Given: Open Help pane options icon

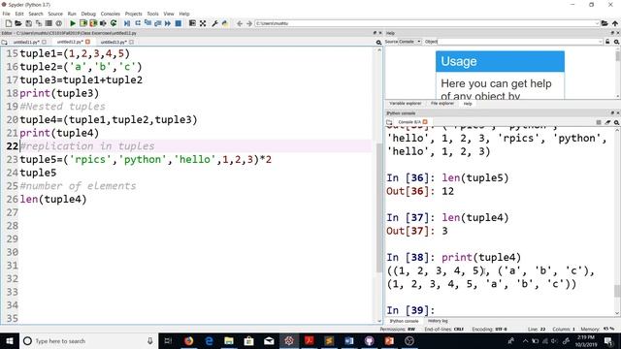Looking at the screenshot, I should (x=616, y=42).
